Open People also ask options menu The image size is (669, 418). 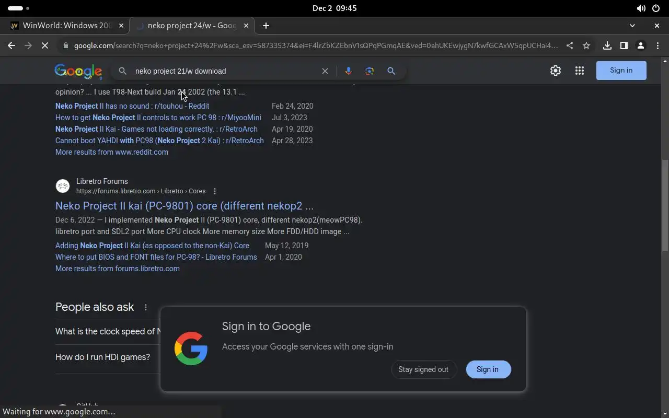[x=146, y=307]
